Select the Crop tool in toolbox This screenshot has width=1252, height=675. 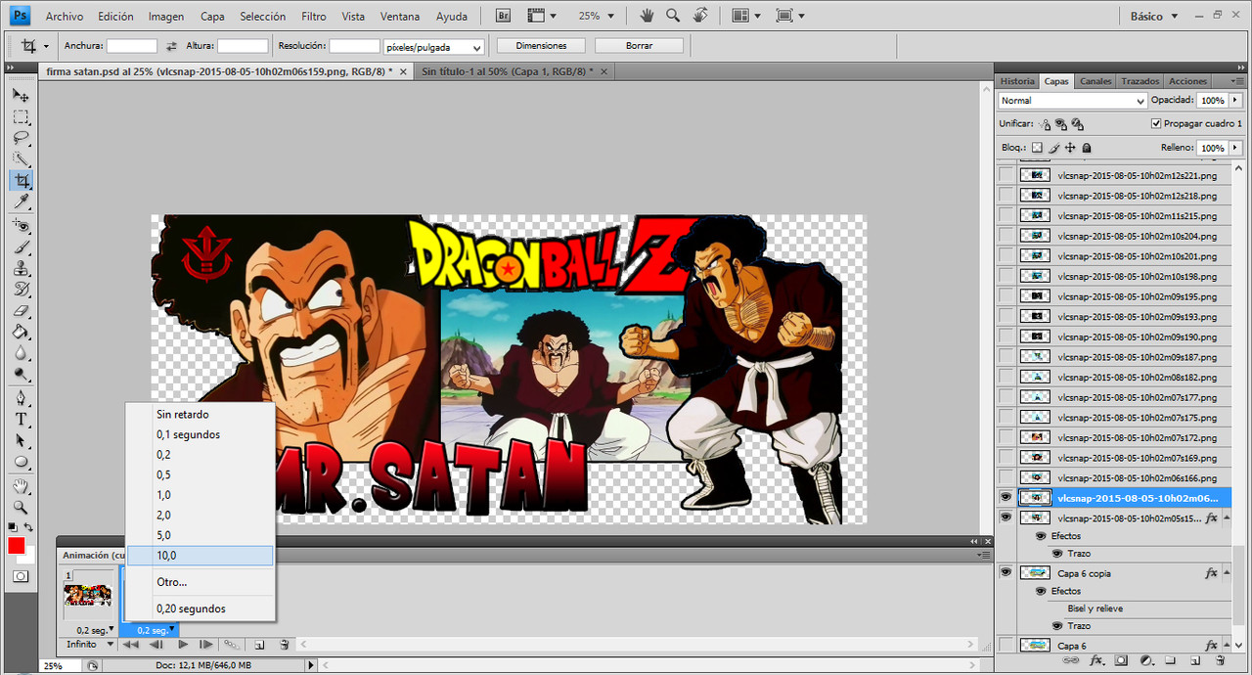[21, 180]
